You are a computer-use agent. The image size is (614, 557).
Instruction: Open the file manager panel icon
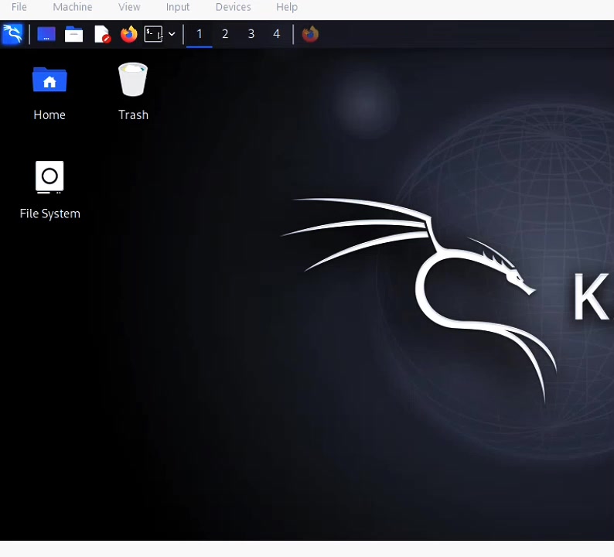pos(73,35)
